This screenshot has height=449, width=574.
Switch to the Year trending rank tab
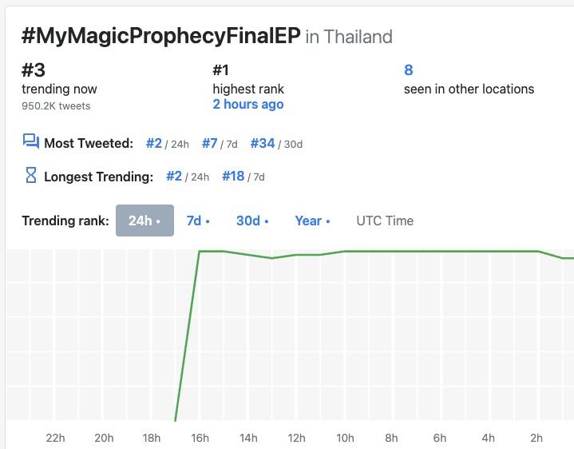(x=311, y=221)
